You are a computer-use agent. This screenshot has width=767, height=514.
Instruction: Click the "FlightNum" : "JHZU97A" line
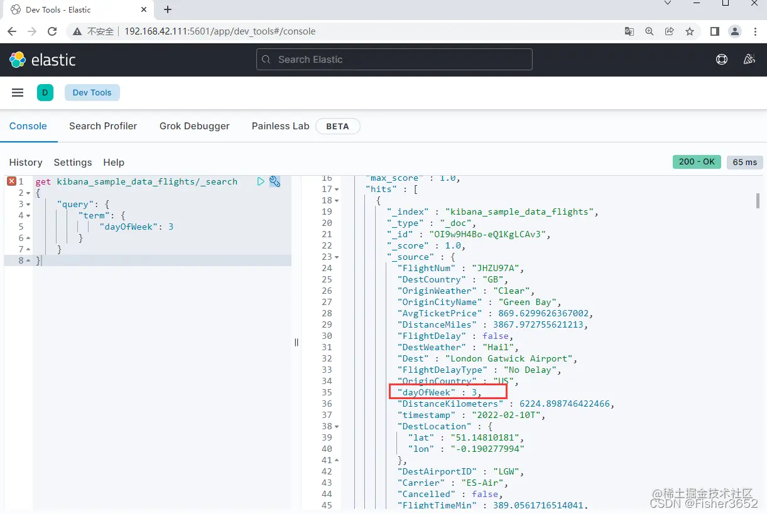tap(460, 268)
